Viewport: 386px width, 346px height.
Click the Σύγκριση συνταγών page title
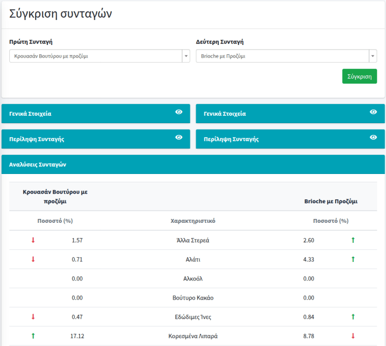coord(61,14)
